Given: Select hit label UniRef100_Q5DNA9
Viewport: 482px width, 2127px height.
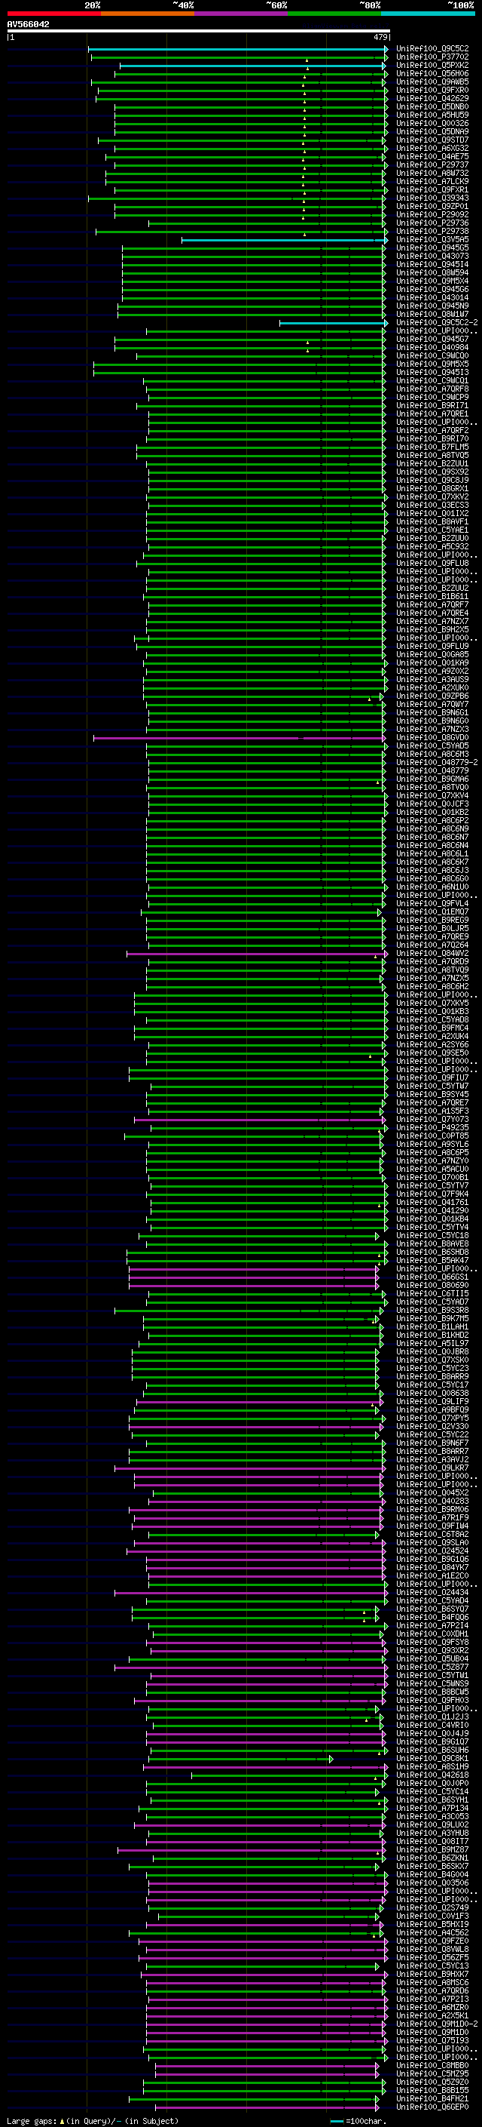Looking at the screenshot, I should click(432, 131).
